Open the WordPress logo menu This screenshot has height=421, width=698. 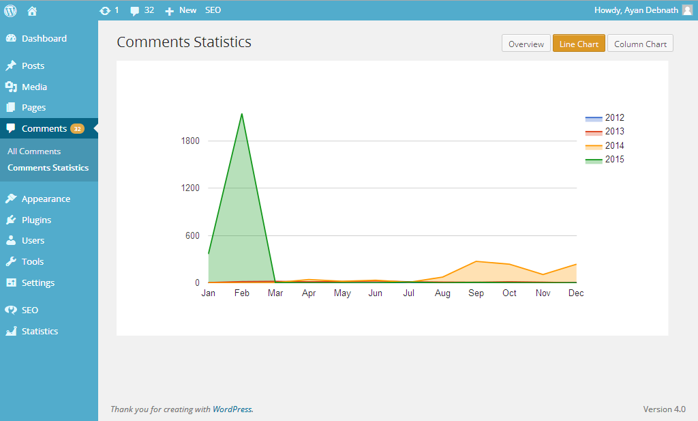[x=10, y=11]
